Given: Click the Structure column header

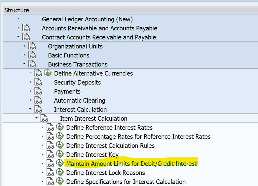Looking at the screenshot, I should click(130, 10).
